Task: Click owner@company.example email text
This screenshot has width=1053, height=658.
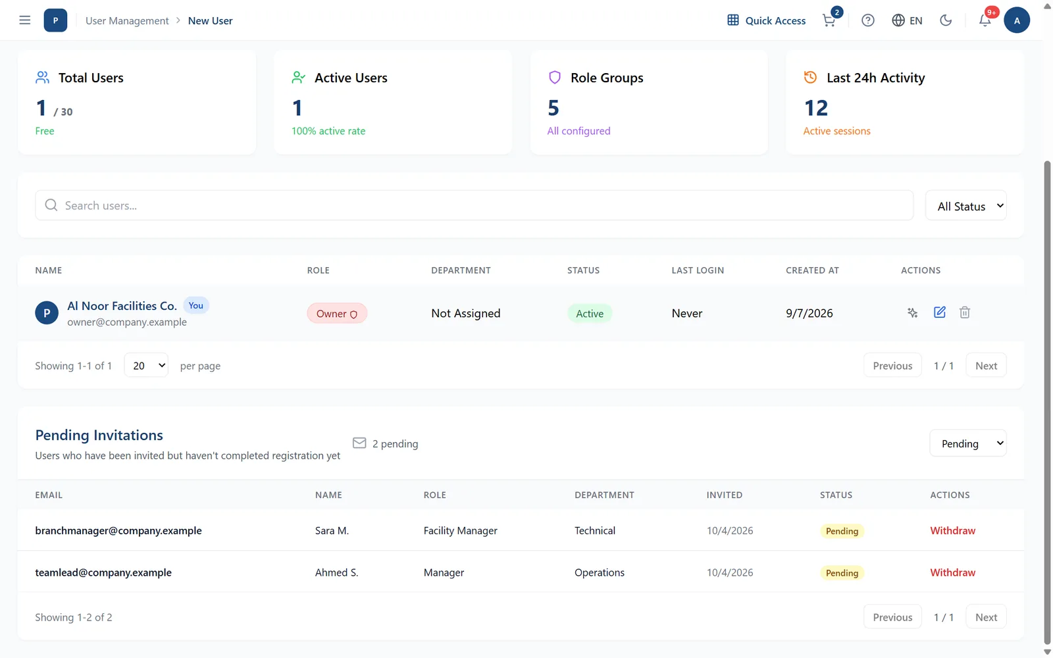Action: (127, 322)
